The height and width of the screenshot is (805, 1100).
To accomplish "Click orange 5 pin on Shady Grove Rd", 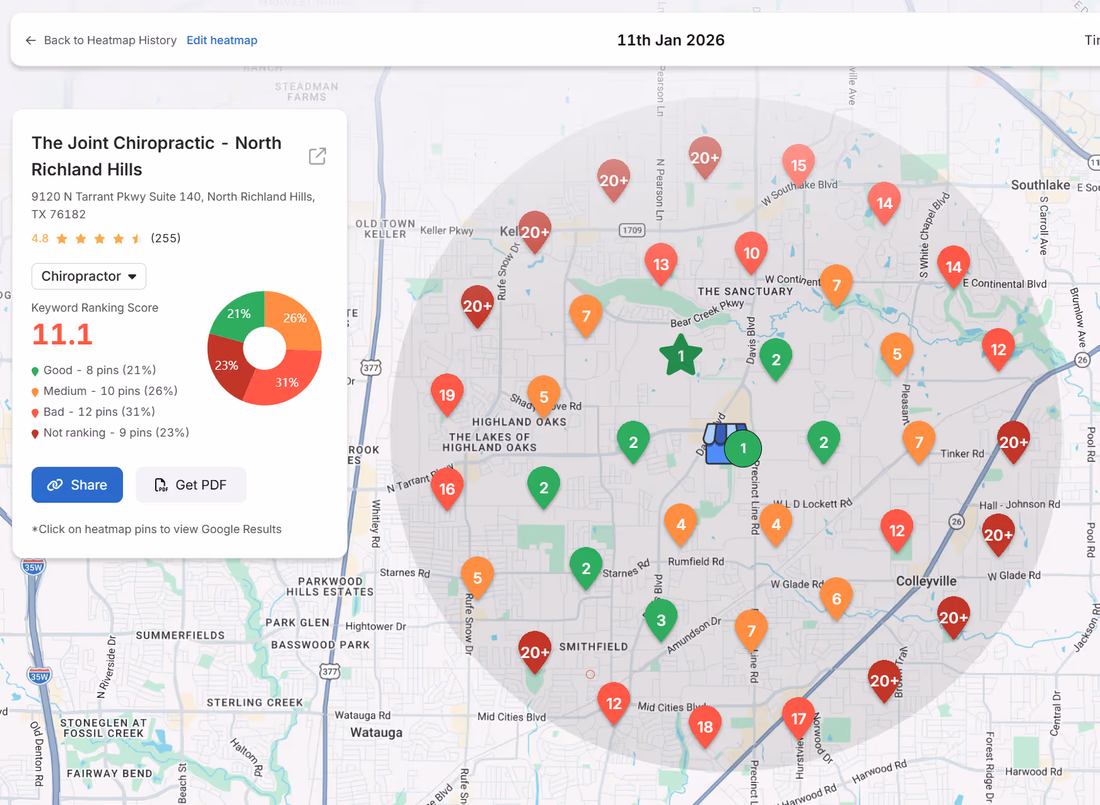I will click(544, 397).
